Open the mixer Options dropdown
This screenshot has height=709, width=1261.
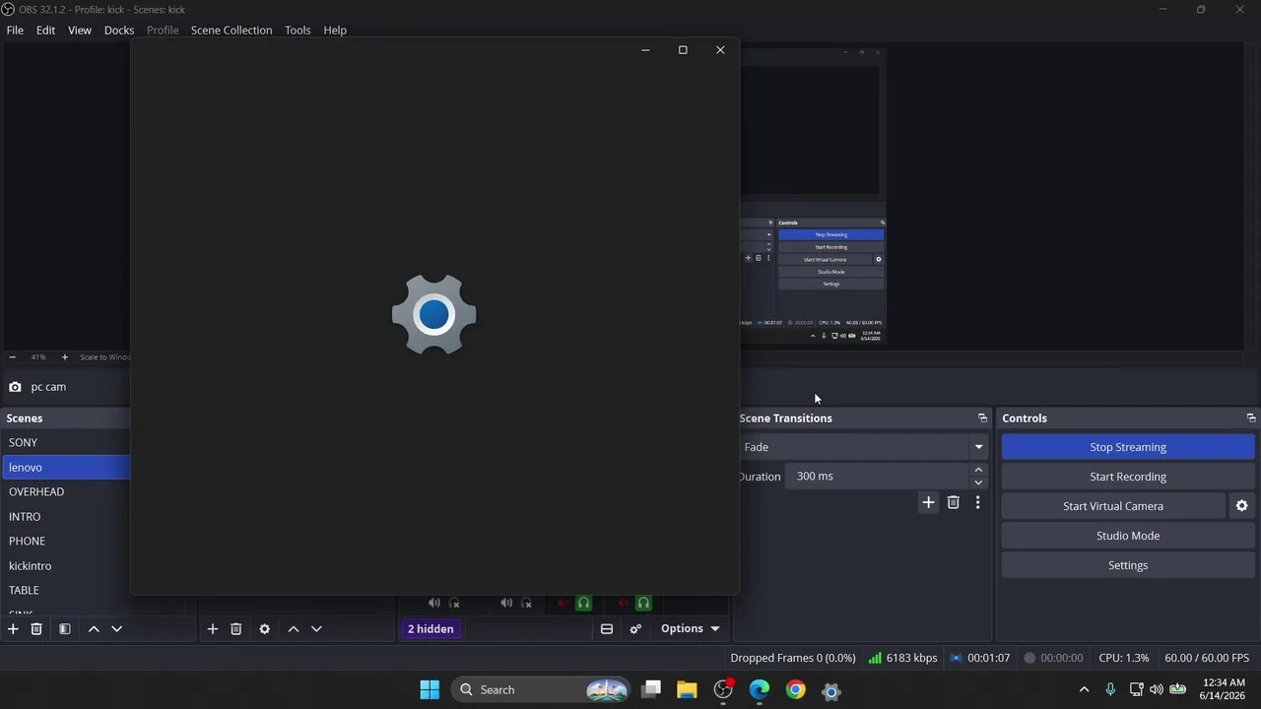[690, 628]
